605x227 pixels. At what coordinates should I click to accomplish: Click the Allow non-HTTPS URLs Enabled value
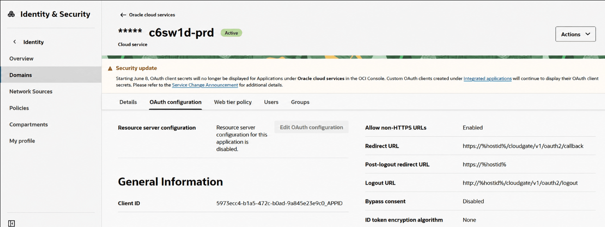(x=473, y=128)
